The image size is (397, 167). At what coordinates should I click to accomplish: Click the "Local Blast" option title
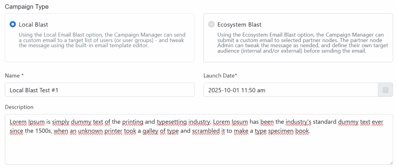(x=33, y=24)
